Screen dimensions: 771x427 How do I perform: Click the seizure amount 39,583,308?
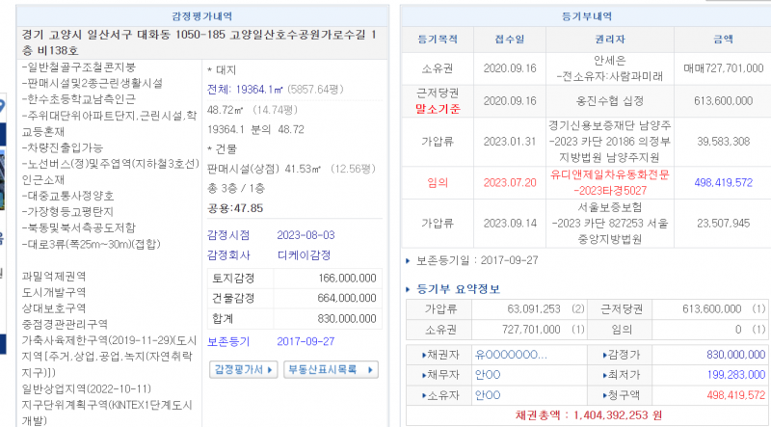[724, 142]
